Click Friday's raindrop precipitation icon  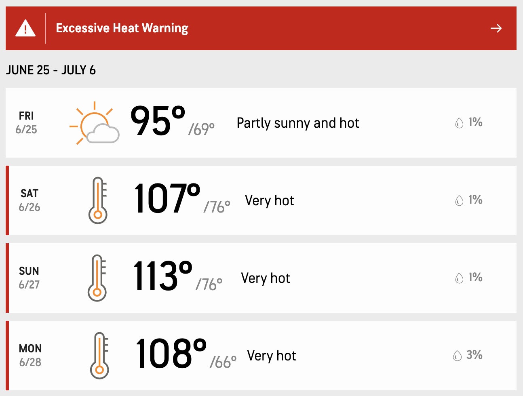coord(459,123)
